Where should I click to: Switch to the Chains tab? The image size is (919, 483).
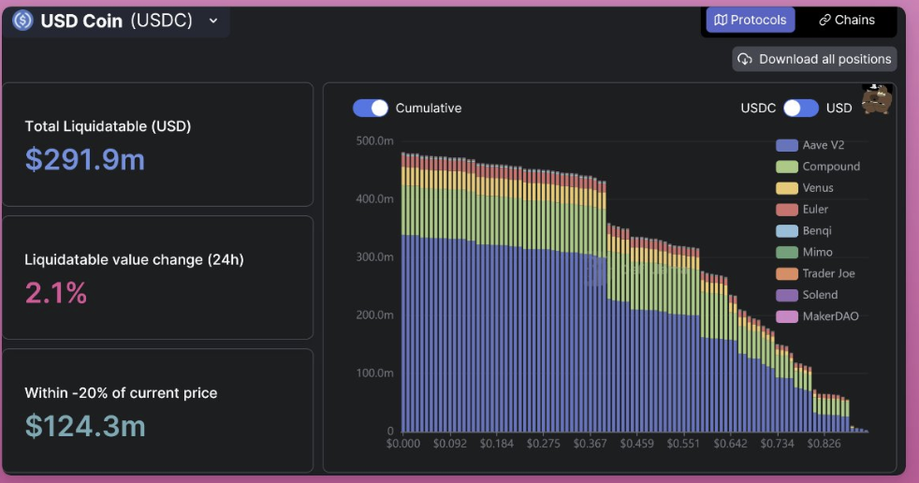[x=846, y=20]
